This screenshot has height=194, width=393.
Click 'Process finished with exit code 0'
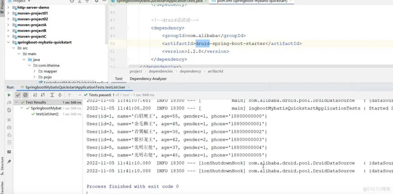[132, 186]
